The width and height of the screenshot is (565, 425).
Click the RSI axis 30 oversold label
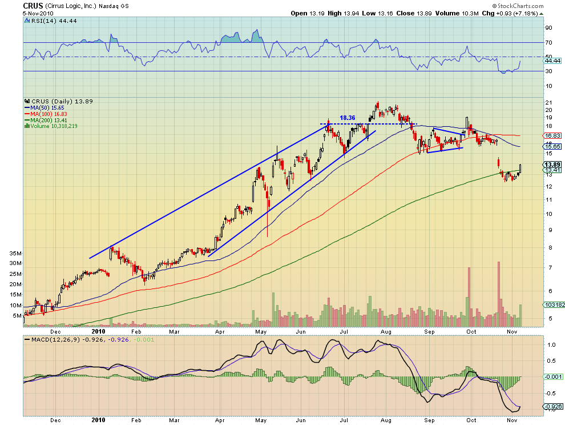[548, 71]
